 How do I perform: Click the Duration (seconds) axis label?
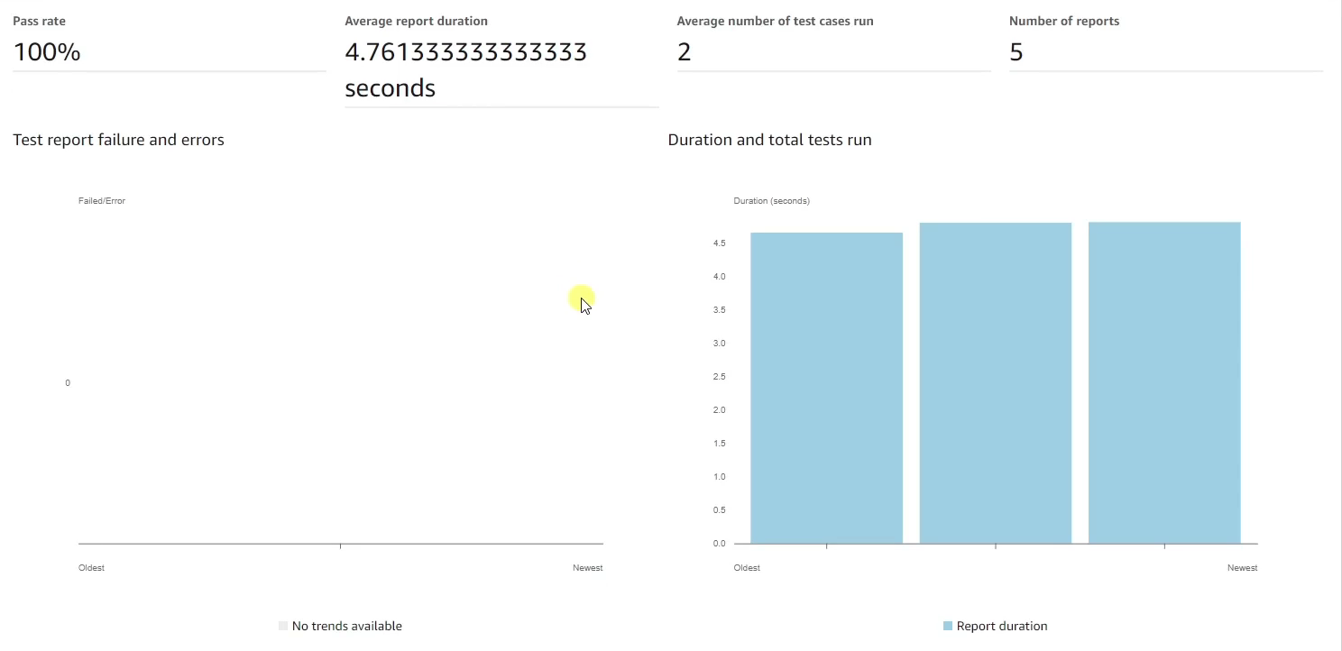pyautogui.click(x=771, y=201)
